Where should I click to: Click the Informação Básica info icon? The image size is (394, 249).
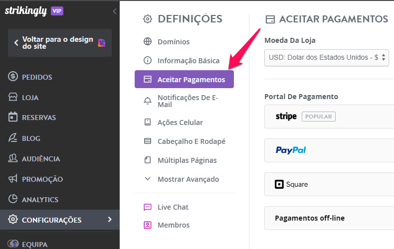[148, 60]
